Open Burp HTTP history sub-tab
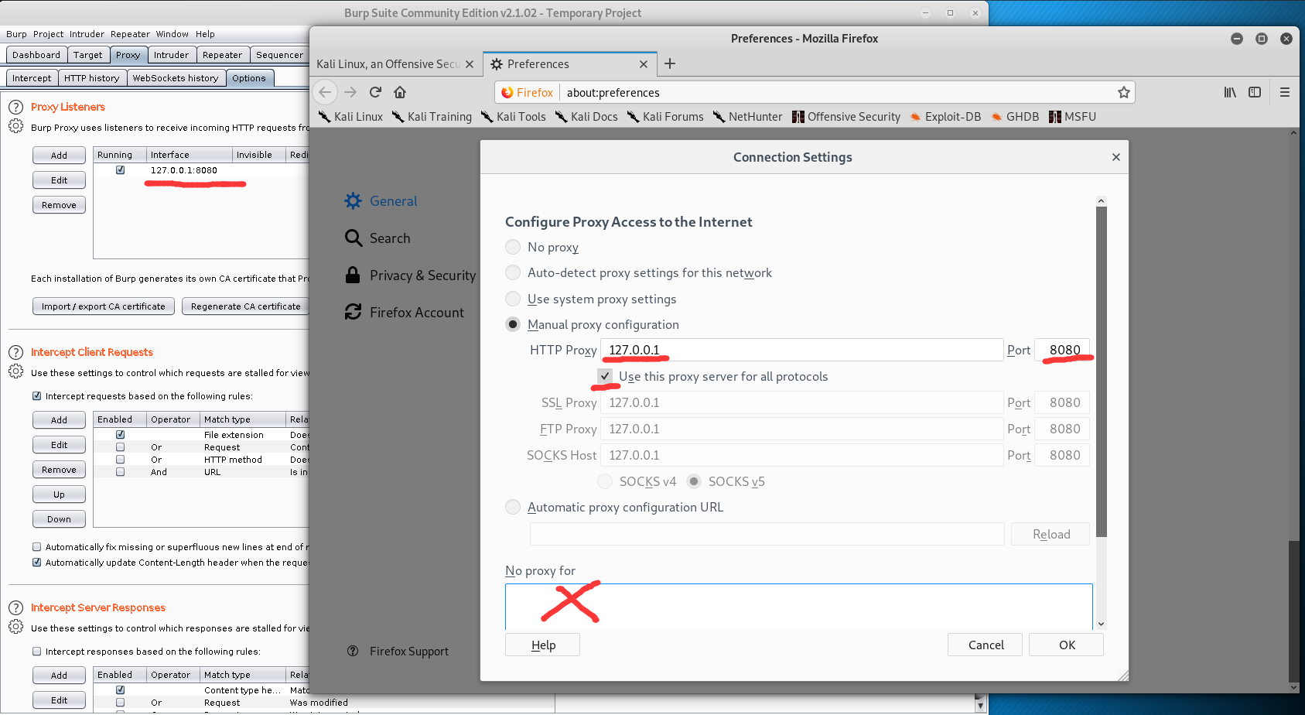Screen dimensions: 1305x715 [92, 78]
